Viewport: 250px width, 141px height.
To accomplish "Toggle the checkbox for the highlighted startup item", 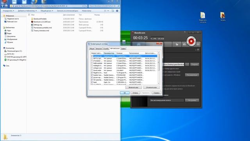I will [x=92, y=56].
